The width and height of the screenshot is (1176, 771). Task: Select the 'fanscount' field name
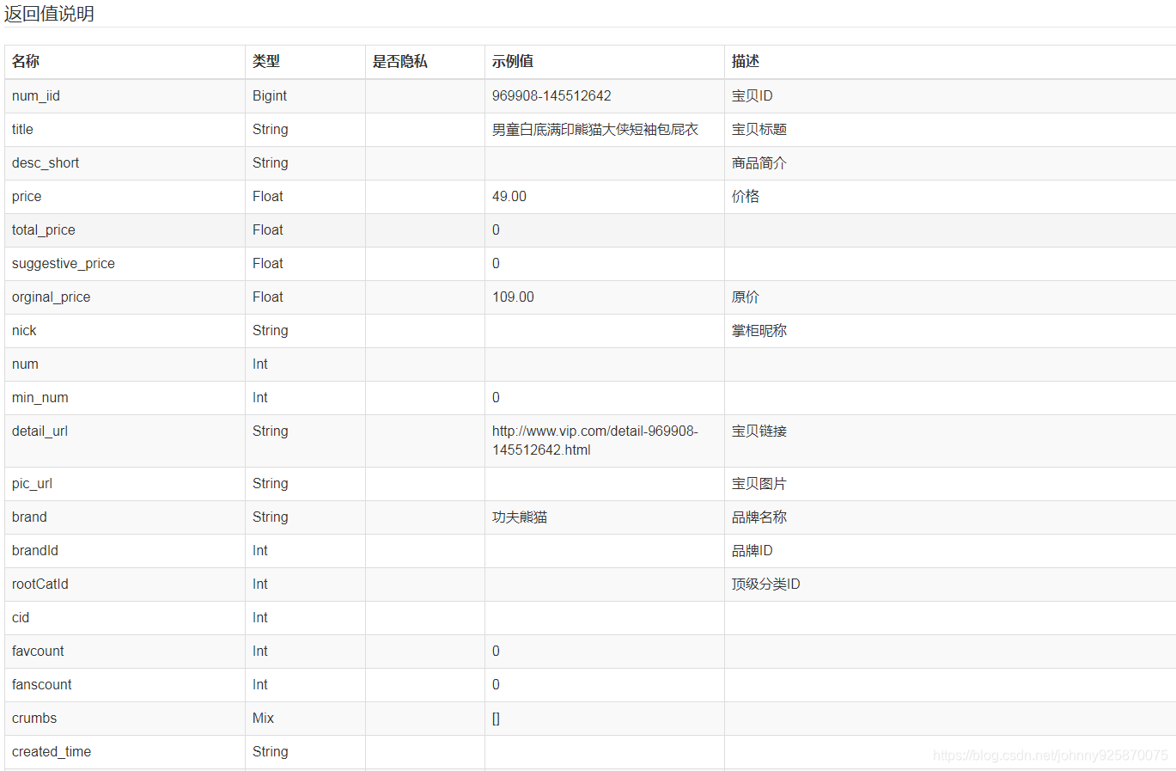point(42,684)
